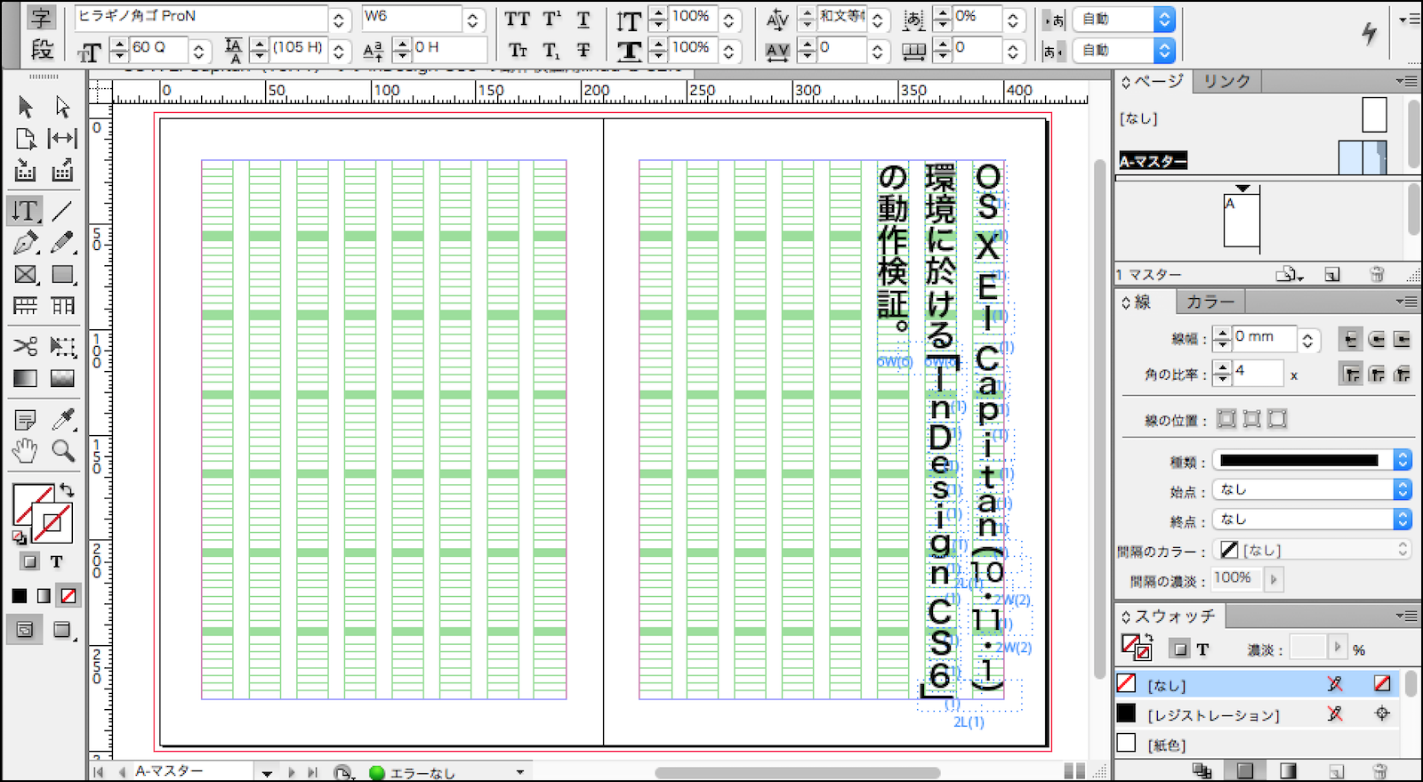The width and height of the screenshot is (1423, 782).
Task: Click the A-マスター master page entry
Action: click(x=1153, y=161)
